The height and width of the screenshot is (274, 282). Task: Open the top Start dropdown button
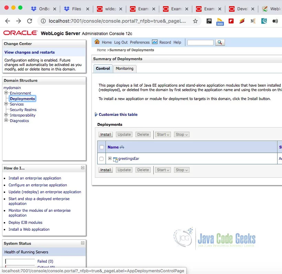(163, 134)
